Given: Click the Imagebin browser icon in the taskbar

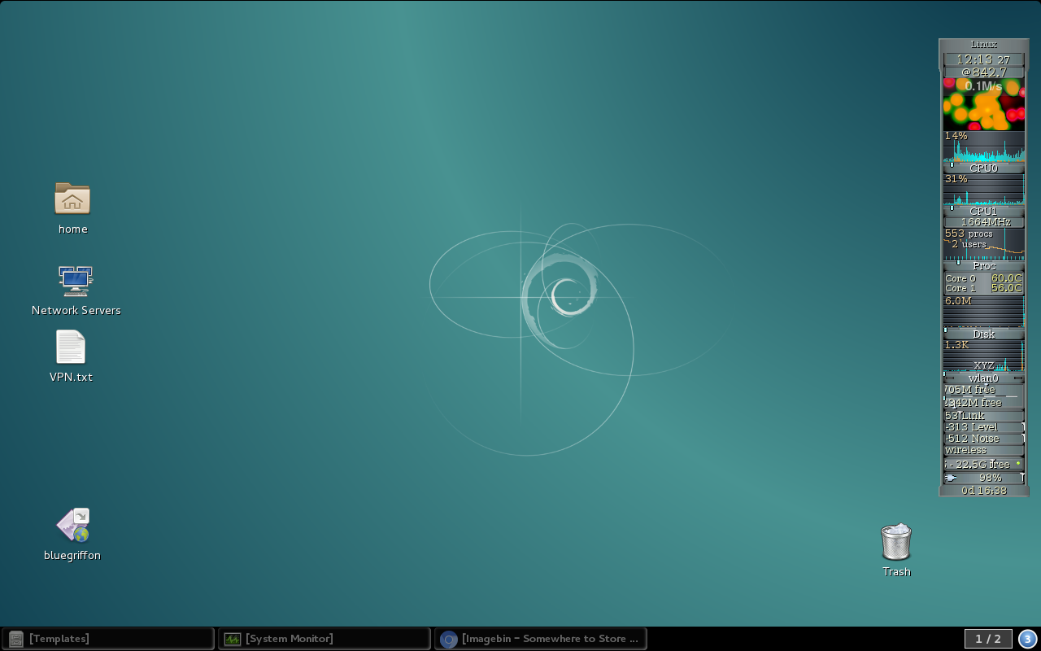Looking at the screenshot, I should [448, 639].
